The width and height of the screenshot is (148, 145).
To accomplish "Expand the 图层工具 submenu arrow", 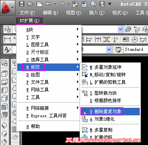I will click(78, 44).
